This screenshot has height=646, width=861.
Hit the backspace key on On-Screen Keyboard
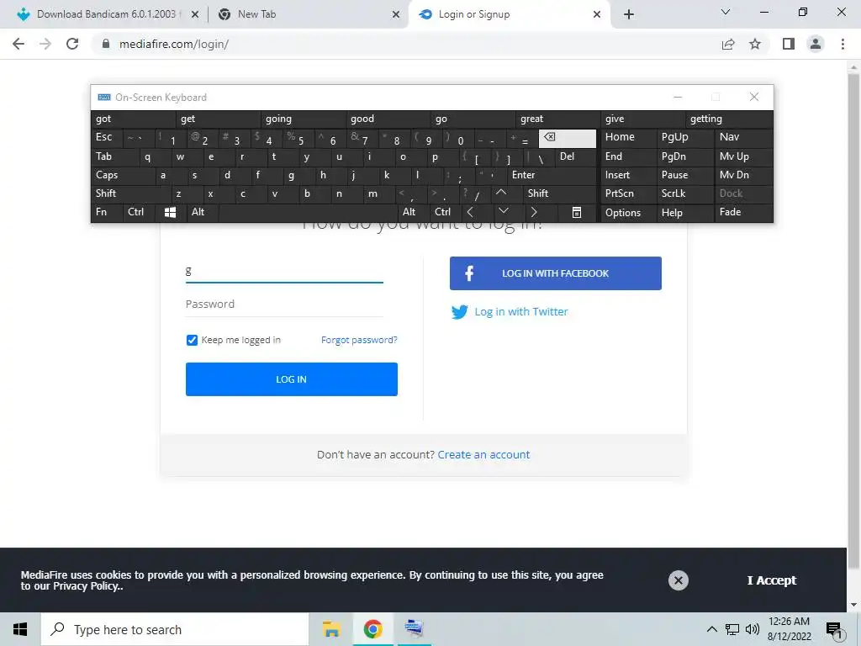point(568,139)
